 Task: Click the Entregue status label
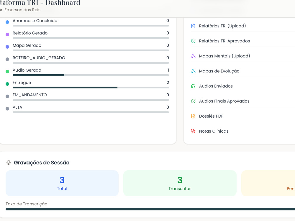coord(22,83)
